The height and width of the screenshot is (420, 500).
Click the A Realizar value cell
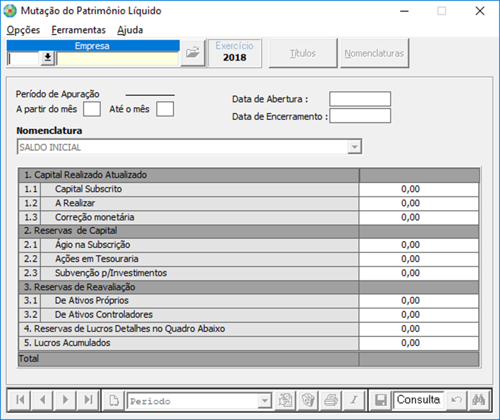click(x=419, y=203)
